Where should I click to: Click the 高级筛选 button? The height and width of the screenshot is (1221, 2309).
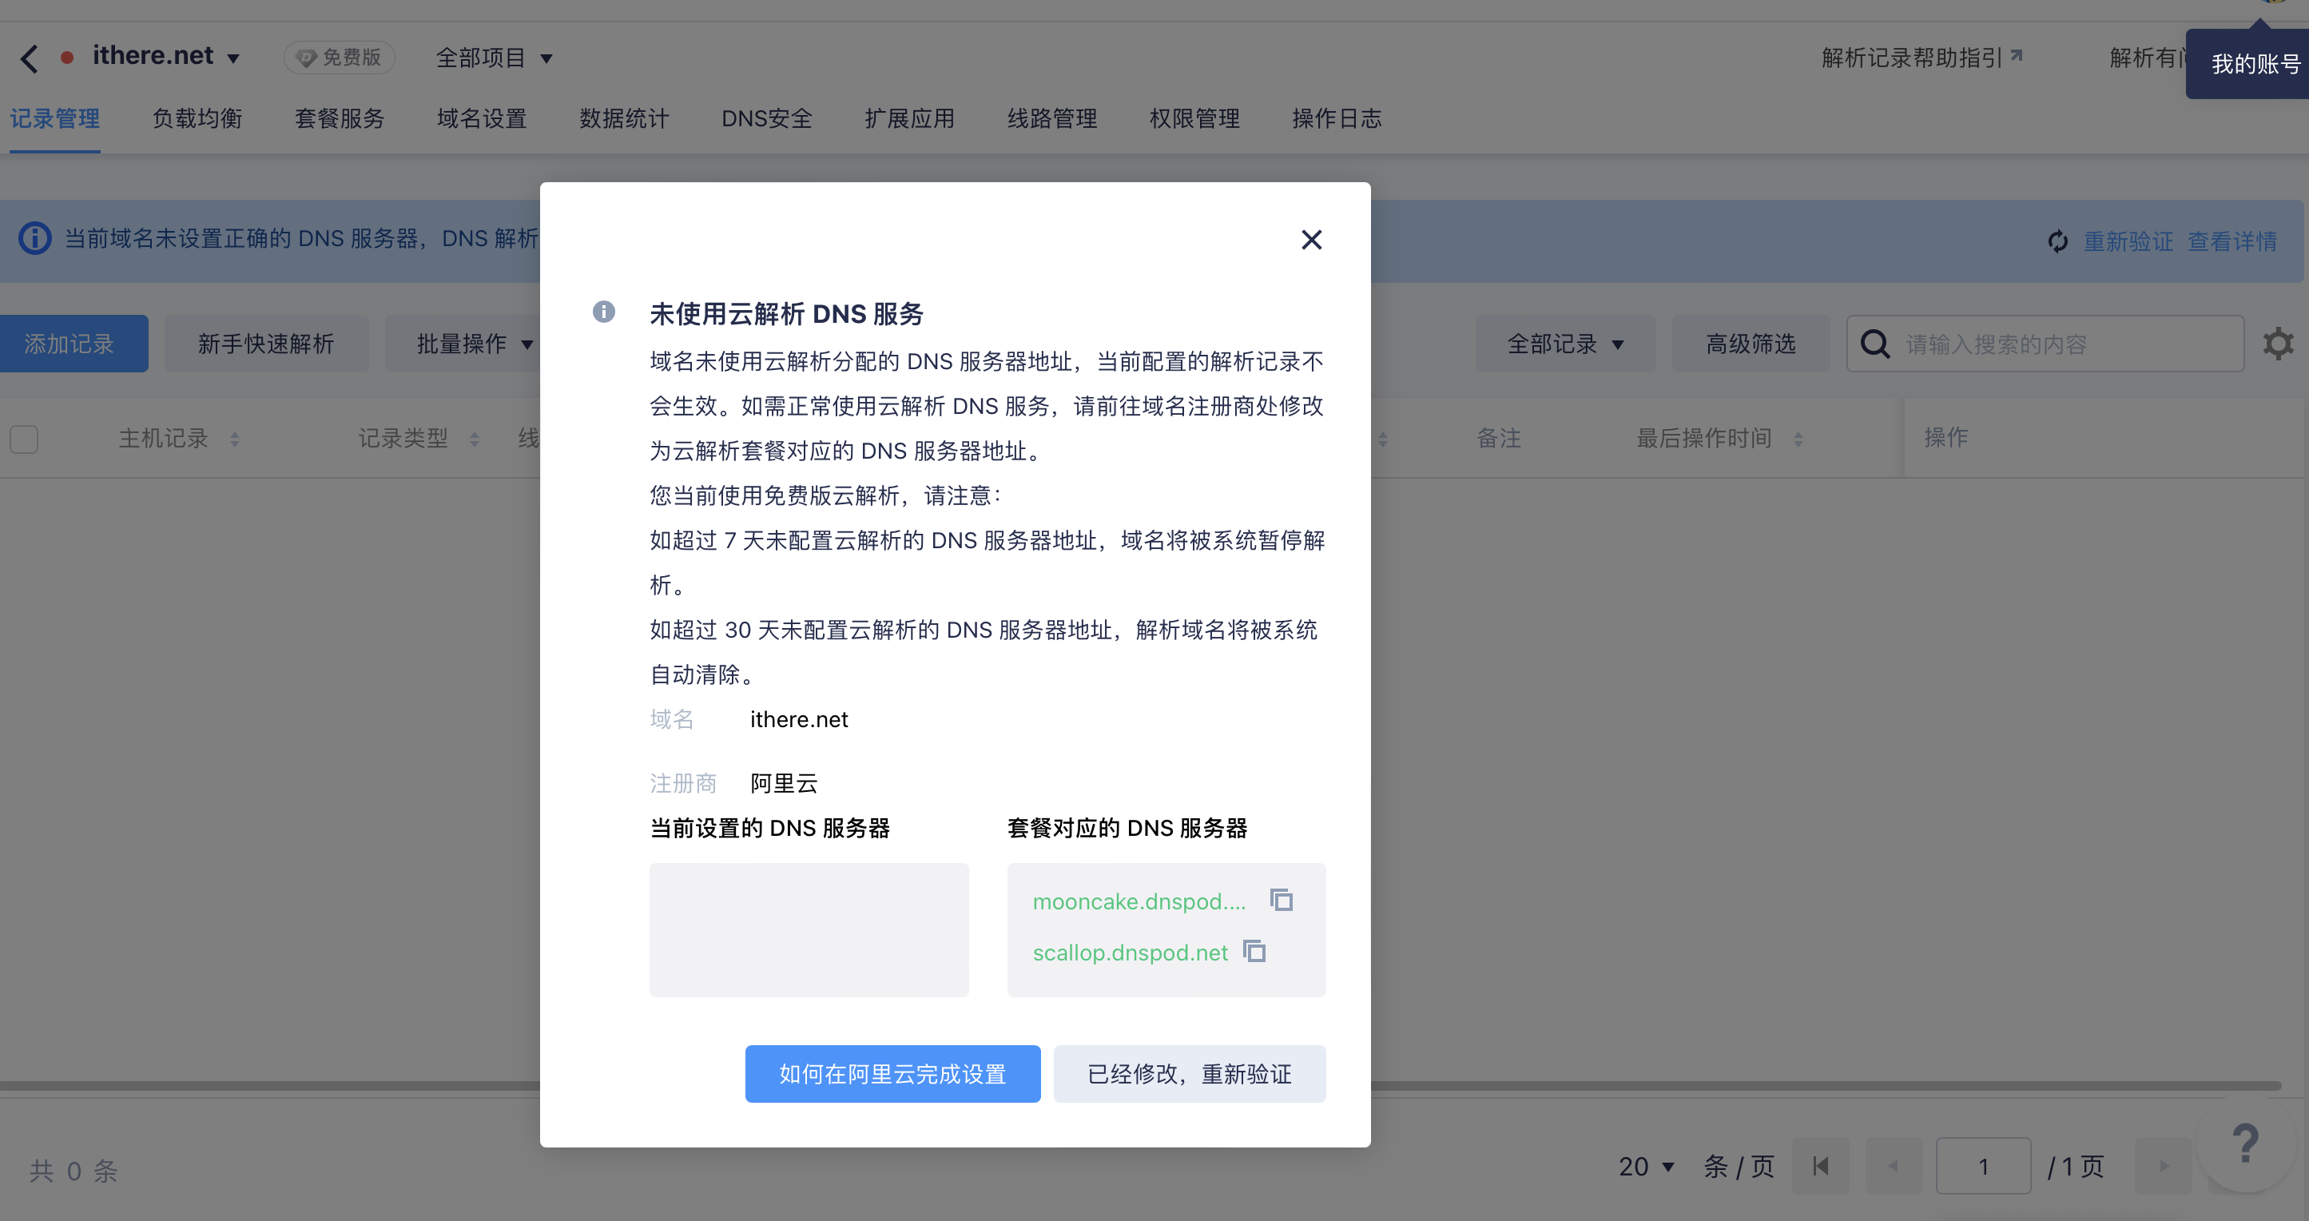[x=1751, y=344]
